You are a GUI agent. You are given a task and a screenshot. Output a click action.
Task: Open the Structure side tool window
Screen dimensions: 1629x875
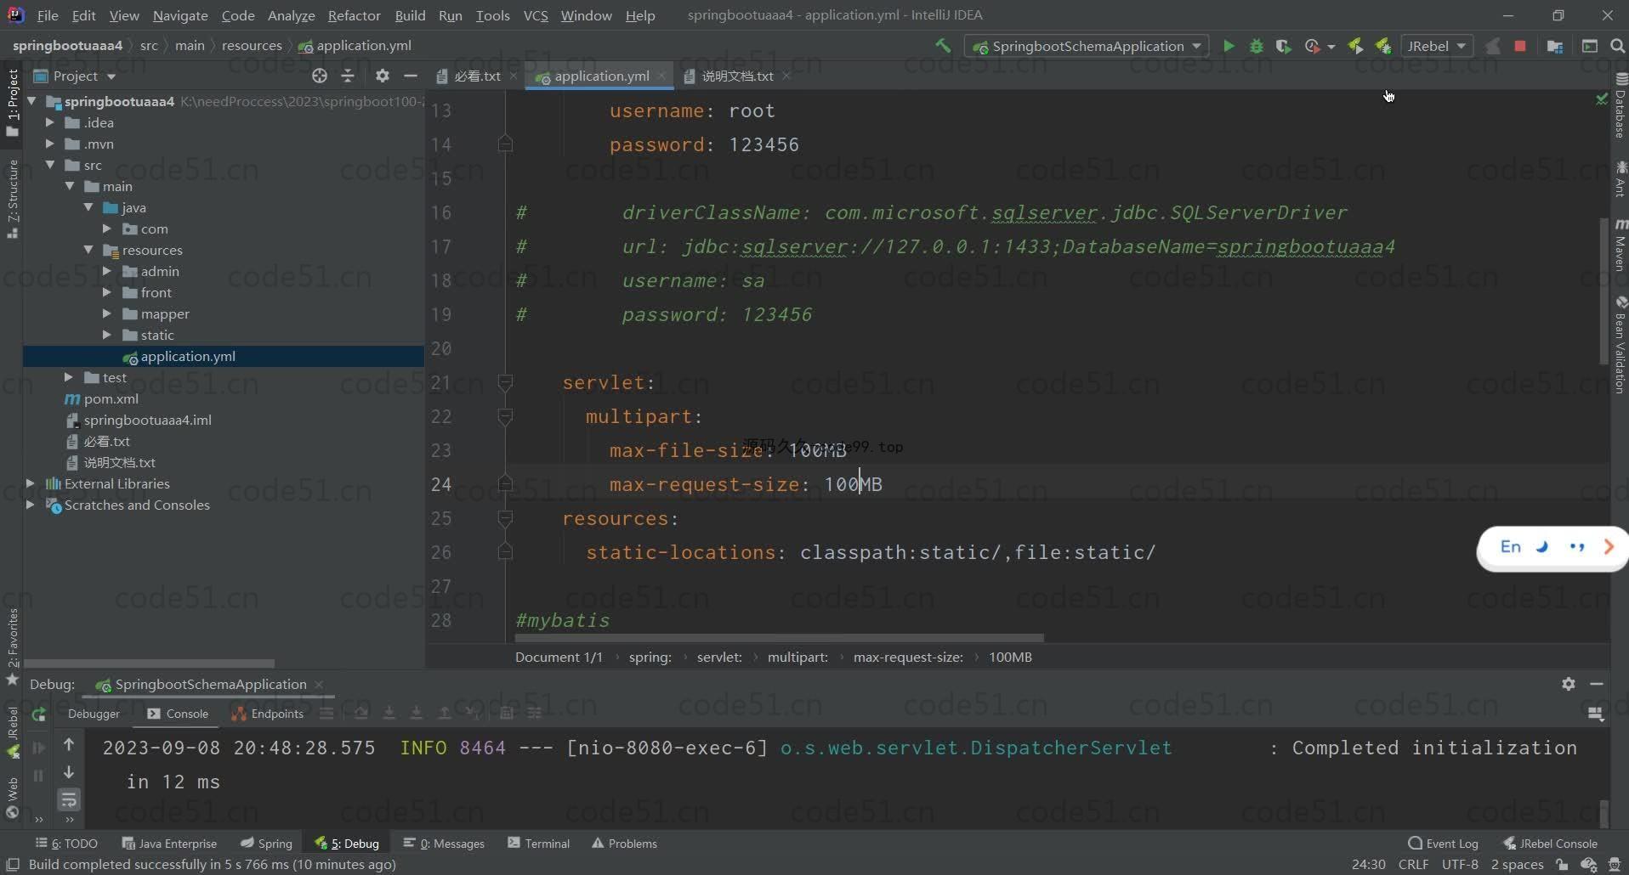[12, 198]
